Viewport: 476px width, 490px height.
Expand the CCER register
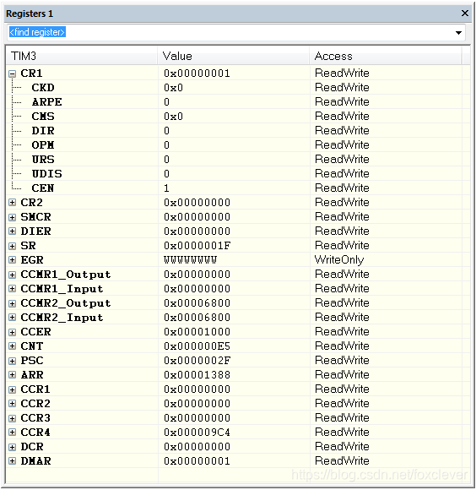[x=12, y=332]
